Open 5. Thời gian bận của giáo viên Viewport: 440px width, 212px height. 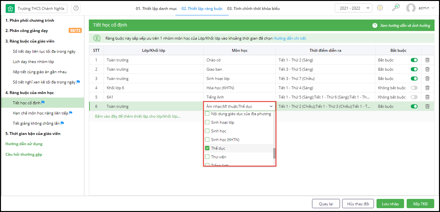click(33, 134)
